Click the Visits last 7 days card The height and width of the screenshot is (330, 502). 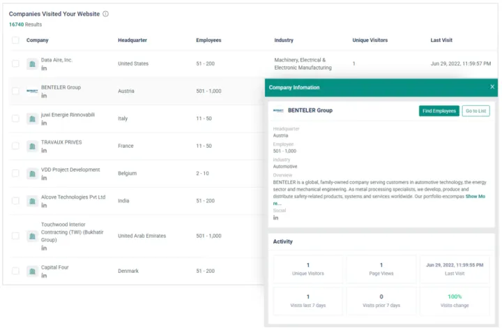tap(308, 301)
